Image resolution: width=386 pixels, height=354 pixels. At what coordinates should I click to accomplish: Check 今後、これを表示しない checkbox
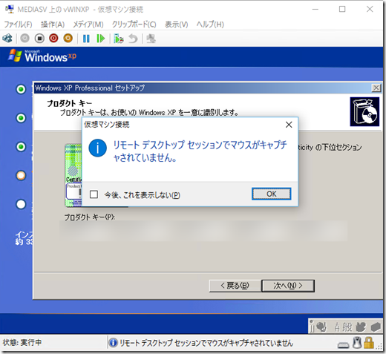coord(94,194)
